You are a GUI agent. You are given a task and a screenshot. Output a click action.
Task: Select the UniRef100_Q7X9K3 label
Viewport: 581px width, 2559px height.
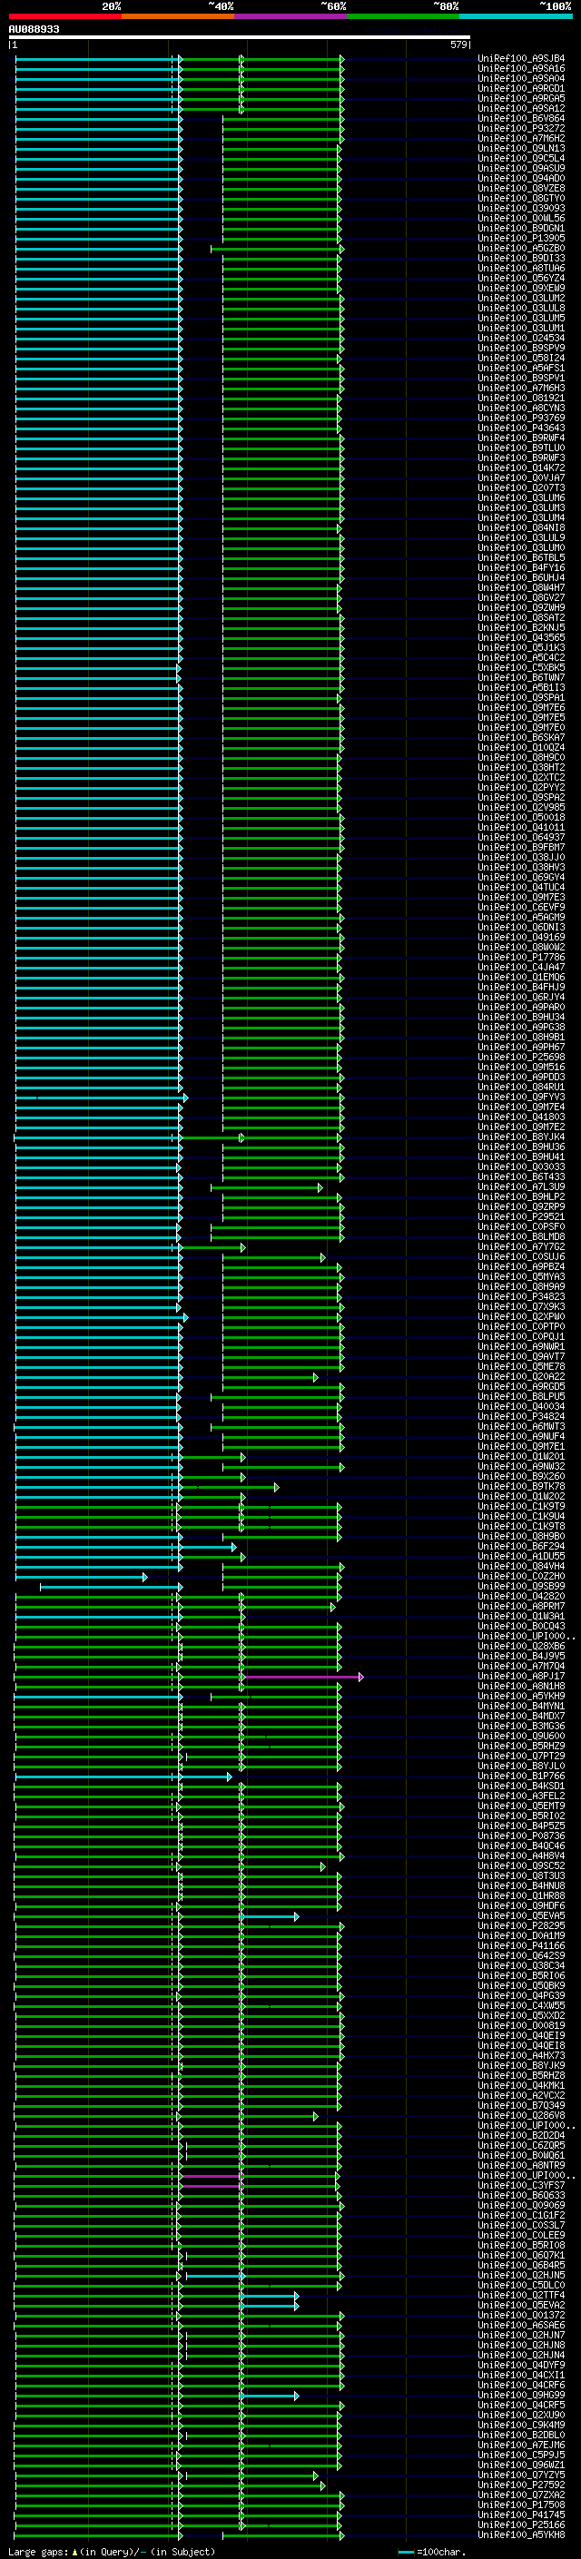tap(521, 1306)
